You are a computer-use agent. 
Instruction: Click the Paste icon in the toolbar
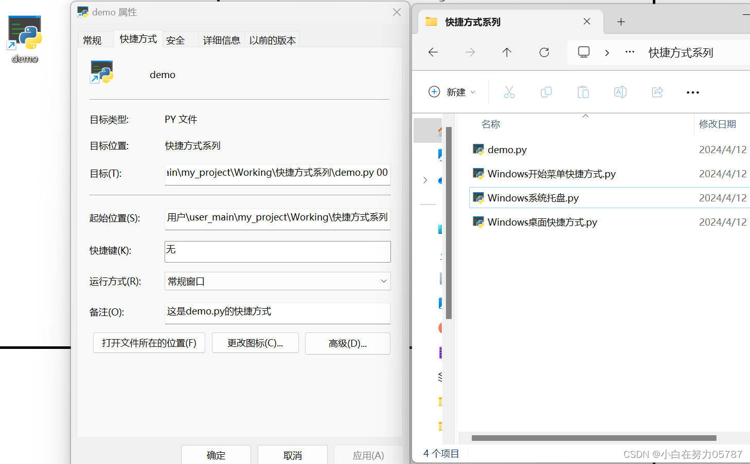(583, 91)
